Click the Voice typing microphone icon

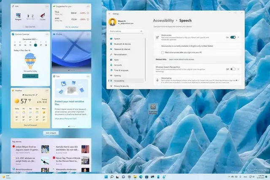pos(157,80)
